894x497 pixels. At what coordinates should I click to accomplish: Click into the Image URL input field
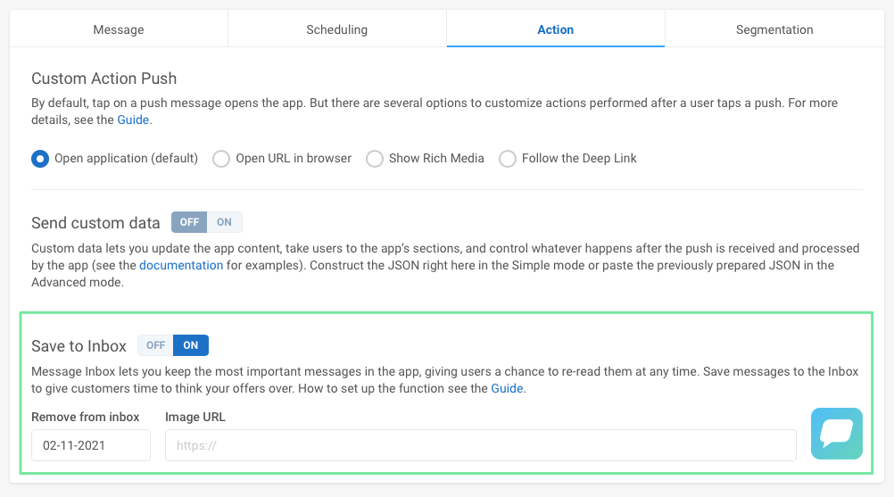click(x=480, y=445)
